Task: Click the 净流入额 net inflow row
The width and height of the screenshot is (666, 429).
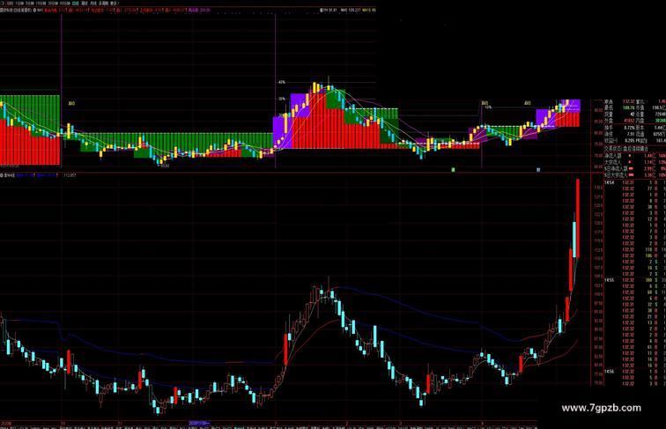Action: tap(635, 156)
